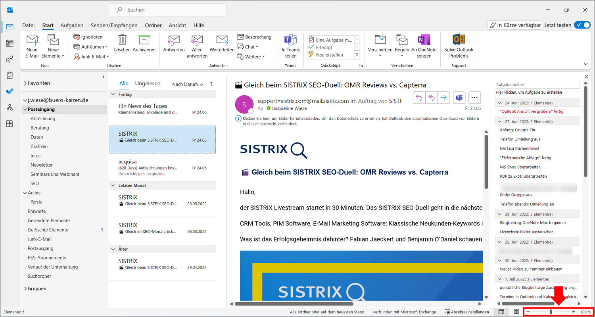Click Weiterleiten forward icon in ribbon
Screen dimensions: 595x317
[222, 43]
